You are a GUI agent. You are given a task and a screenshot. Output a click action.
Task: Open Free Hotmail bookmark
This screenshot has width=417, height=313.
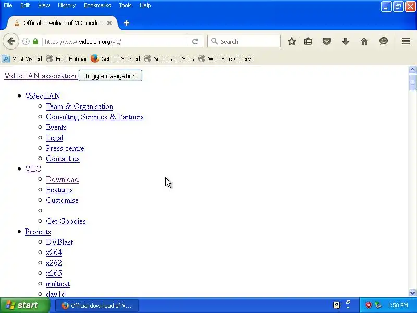[67, 59]
